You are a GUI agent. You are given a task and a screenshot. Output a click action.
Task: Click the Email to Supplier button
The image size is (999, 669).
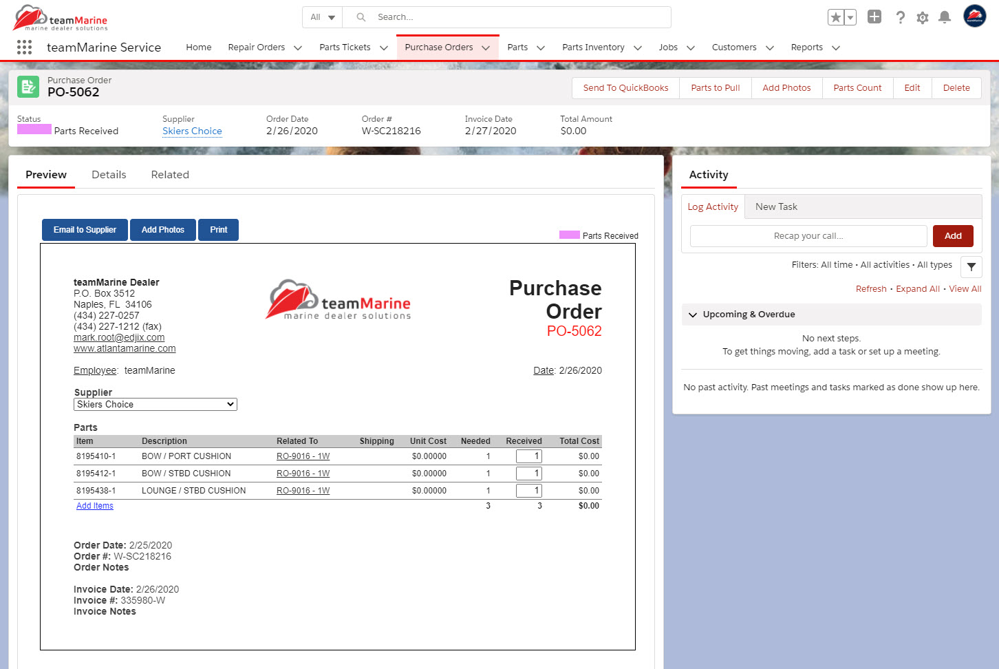[84, 229]
